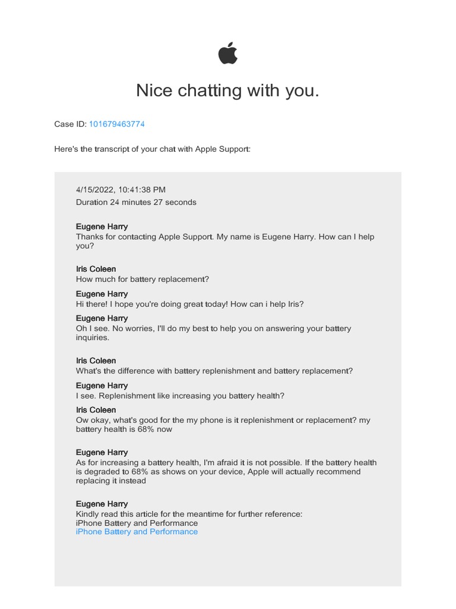Click the "What's the difference with battery replenishment" question
This screenshot has height=609, width=456.
[214, 371]
